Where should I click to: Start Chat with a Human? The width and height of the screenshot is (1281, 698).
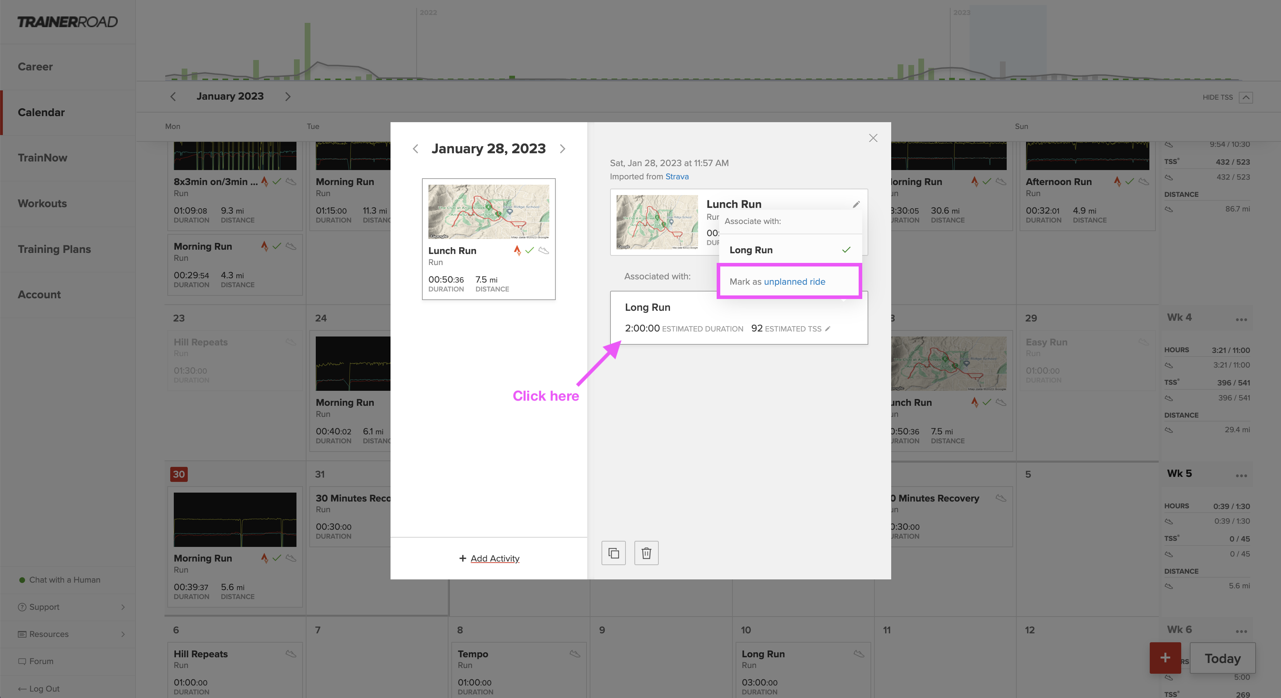click(x=65, y=580)
